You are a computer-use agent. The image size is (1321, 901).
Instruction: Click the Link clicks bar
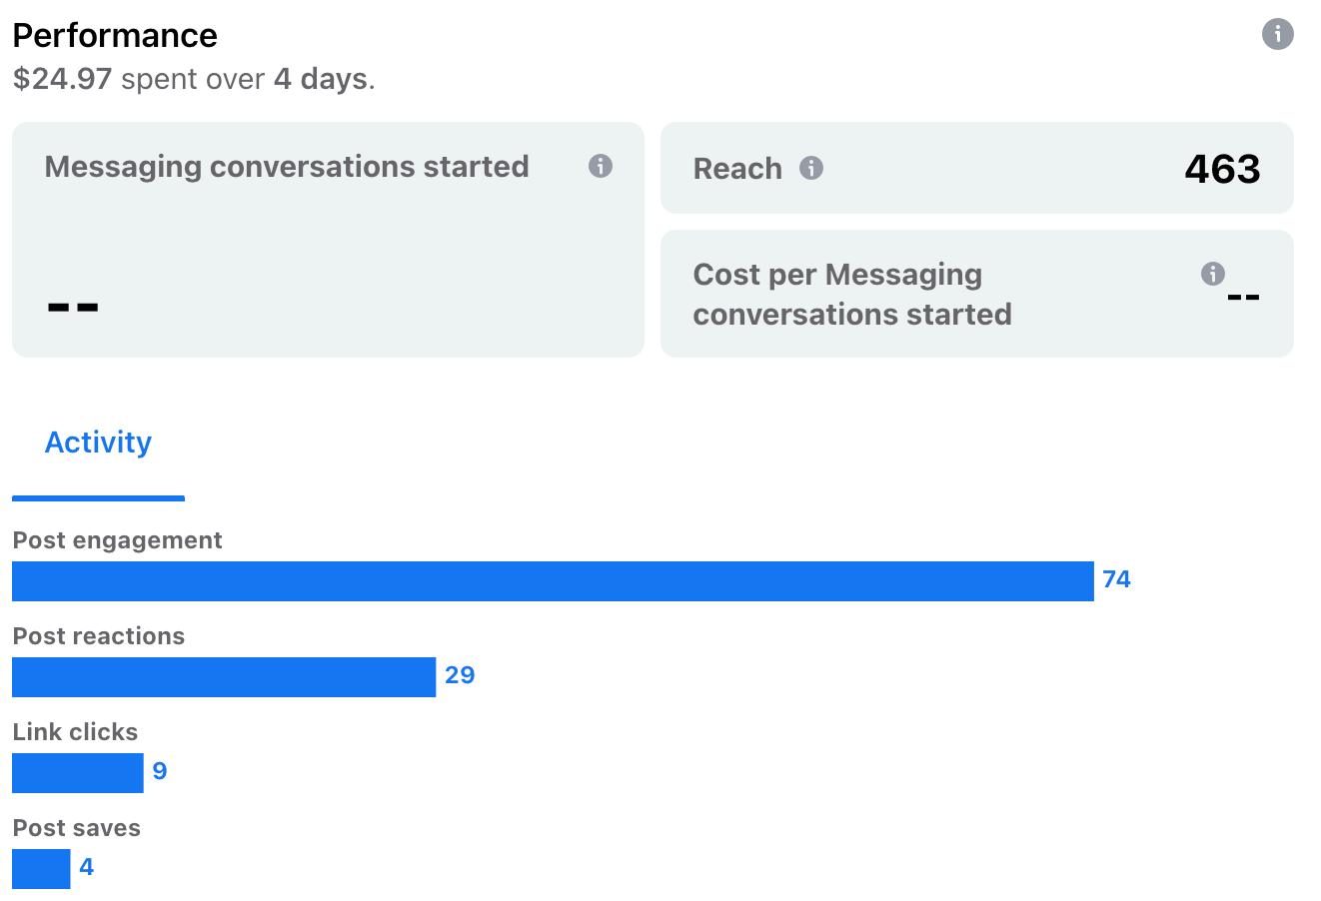pos(78,773)
